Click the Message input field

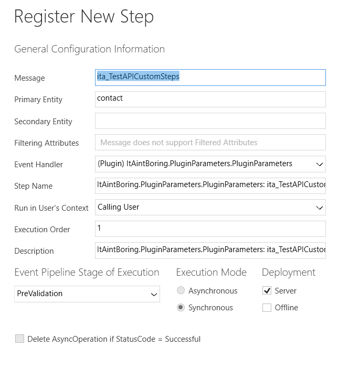tap(210, 78)
